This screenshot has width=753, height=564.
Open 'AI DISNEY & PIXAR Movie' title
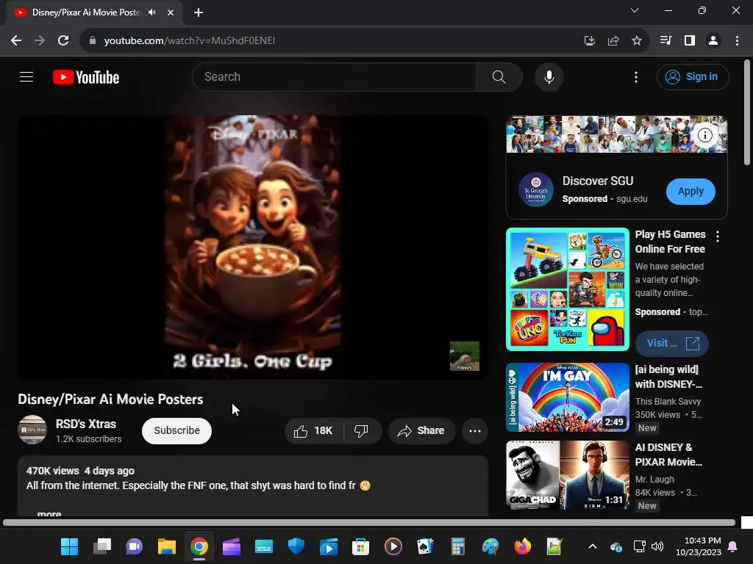669,454
